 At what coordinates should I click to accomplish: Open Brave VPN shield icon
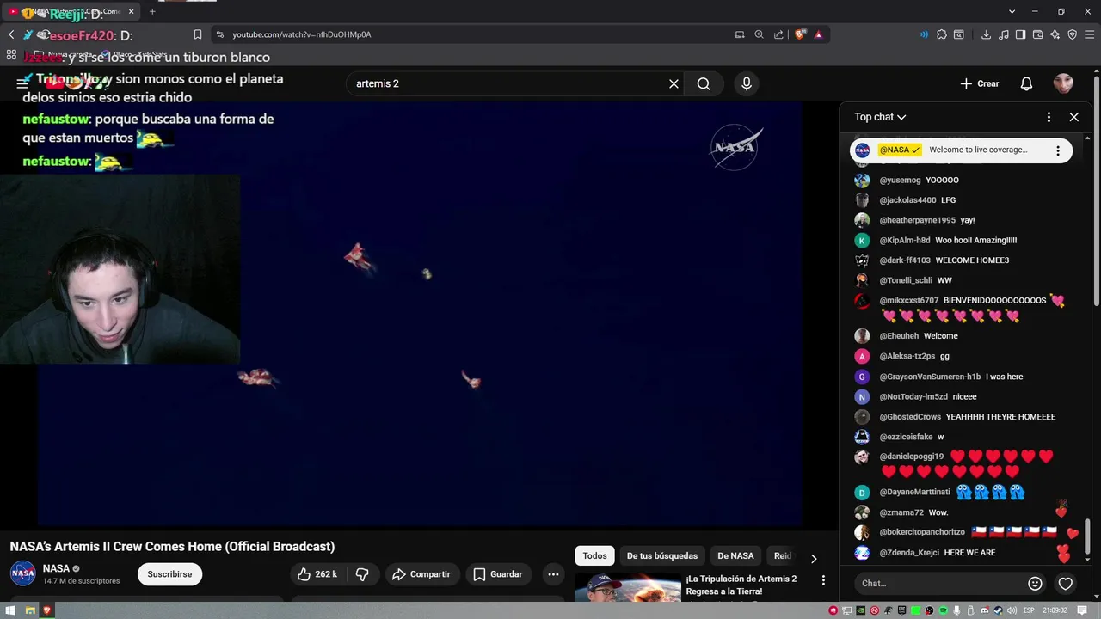click(1073, 34)
